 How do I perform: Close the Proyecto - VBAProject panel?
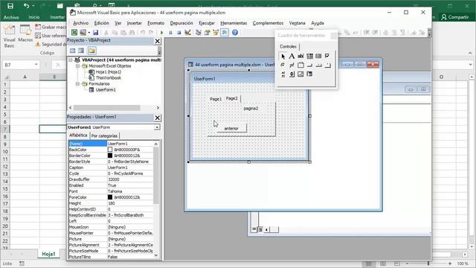pyautogui.click(x=157, y=41)
